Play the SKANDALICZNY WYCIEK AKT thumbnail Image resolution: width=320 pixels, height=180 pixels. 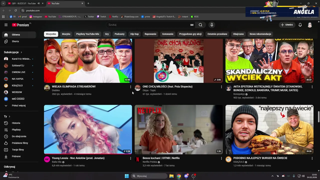[269, 61]
